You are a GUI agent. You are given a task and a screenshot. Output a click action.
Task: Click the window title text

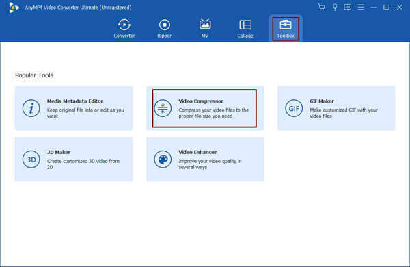click(x=78, y=8)
